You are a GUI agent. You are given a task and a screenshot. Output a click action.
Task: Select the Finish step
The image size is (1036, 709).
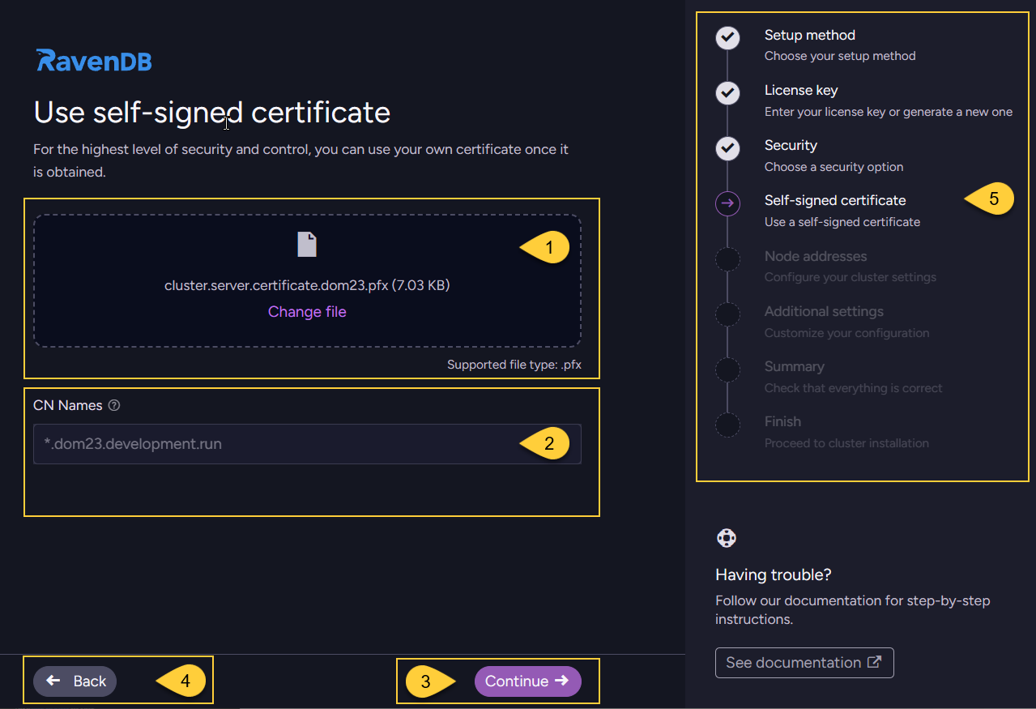click(782, 421)
